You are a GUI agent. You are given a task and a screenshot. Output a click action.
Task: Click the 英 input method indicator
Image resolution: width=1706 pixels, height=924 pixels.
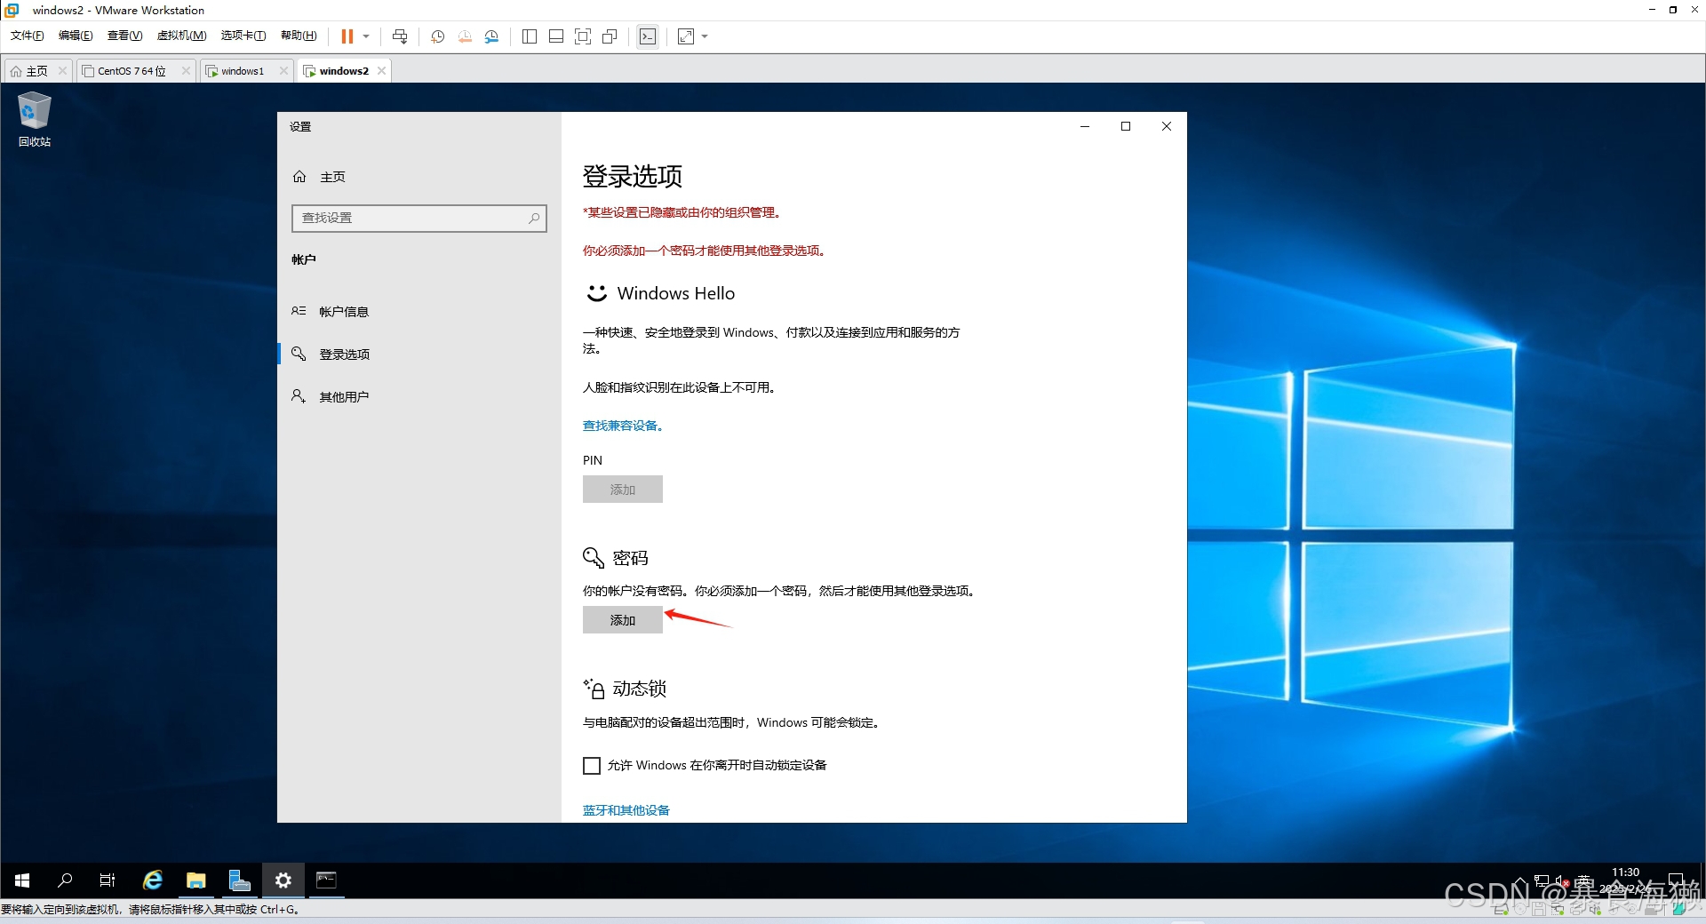click(1583, 881)
